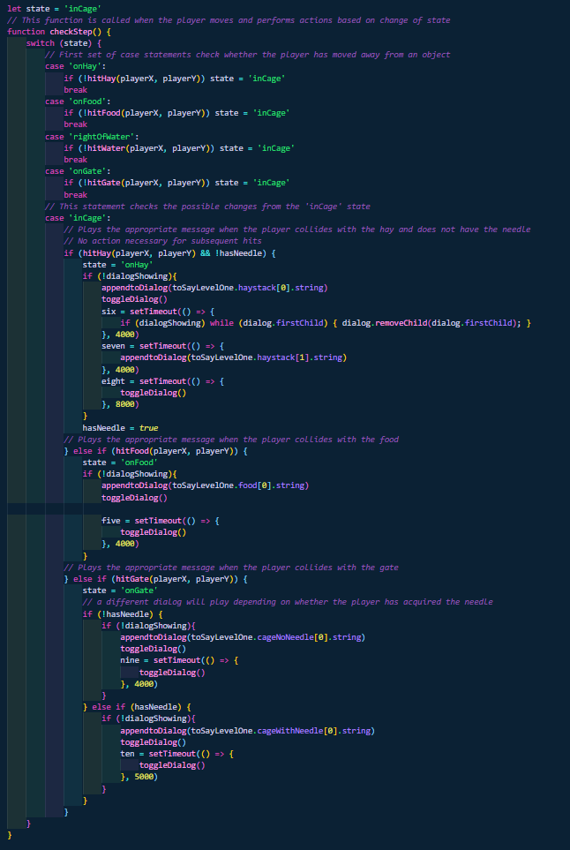Click the "if (!hasNeedle) {" line
Image resolution: width=570 pixels, height=850 pixels.
(x=123, y=613)
